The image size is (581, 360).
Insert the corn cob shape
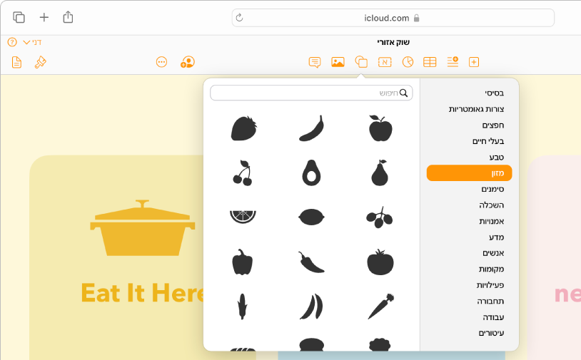click(x=242, y=307)
